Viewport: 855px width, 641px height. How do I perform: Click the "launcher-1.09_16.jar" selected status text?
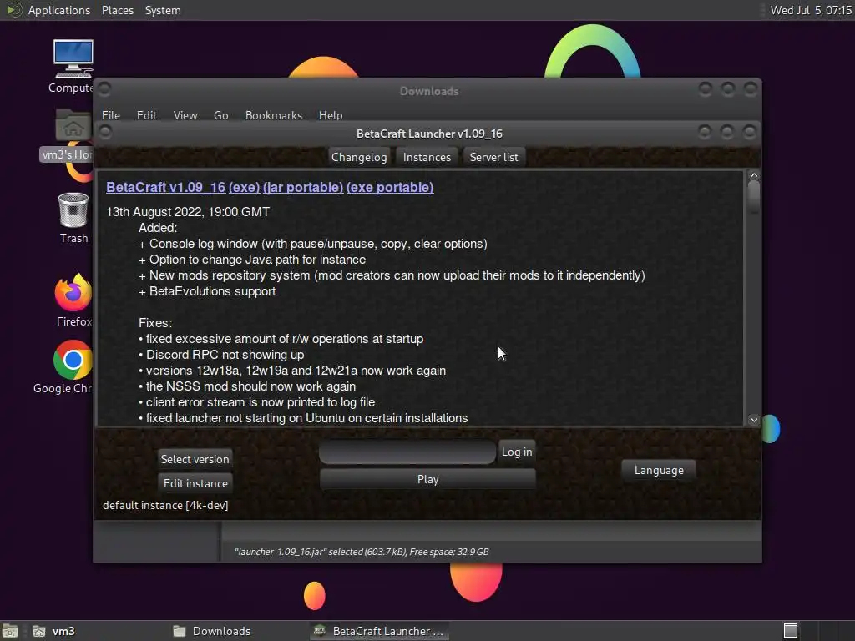point(362,552)
